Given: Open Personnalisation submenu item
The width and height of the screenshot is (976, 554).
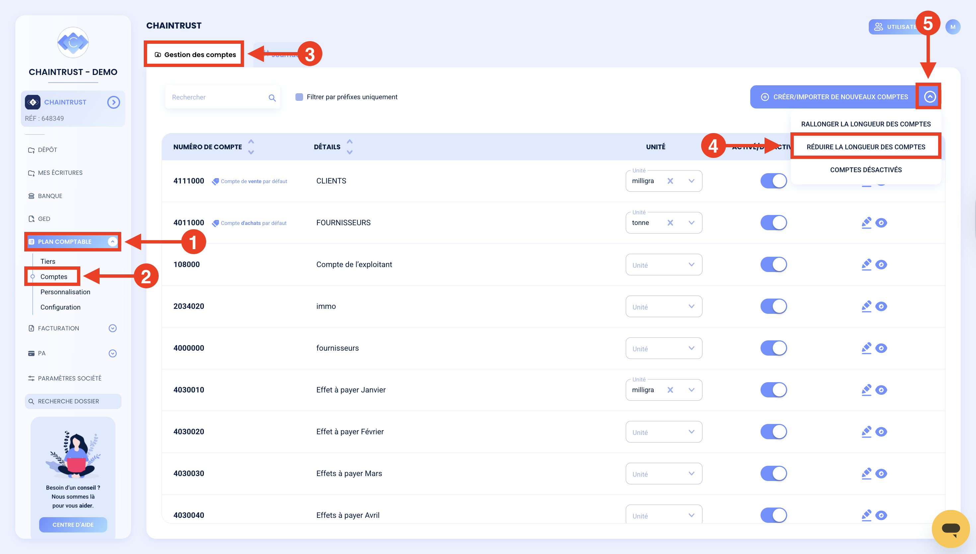Looking at the screenshot, I should 65,292.
